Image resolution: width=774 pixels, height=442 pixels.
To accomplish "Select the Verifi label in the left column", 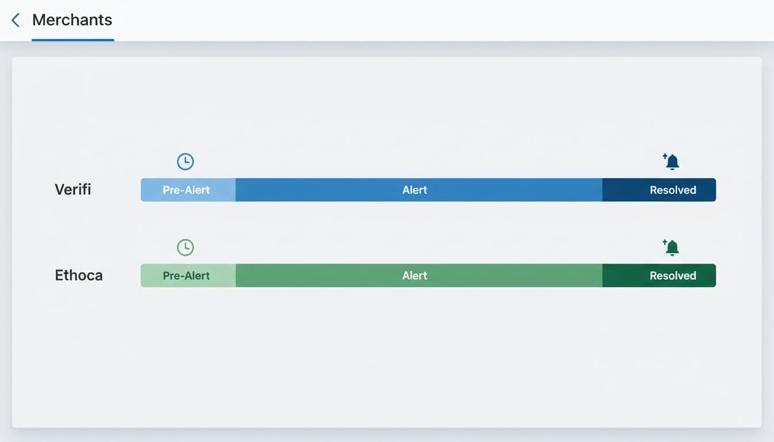I will (x=73, y=189).
